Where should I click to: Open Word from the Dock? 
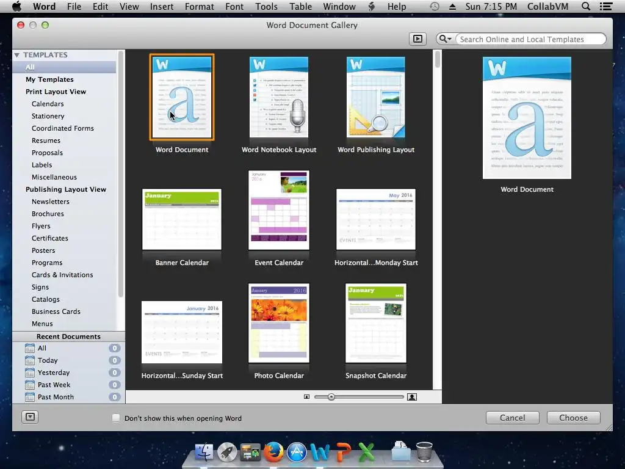point(320,452)
